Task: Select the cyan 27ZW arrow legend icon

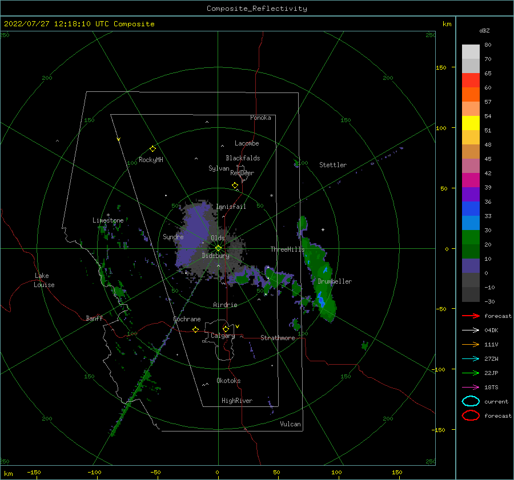Action: pyautogui.click(x=471, y=359)
